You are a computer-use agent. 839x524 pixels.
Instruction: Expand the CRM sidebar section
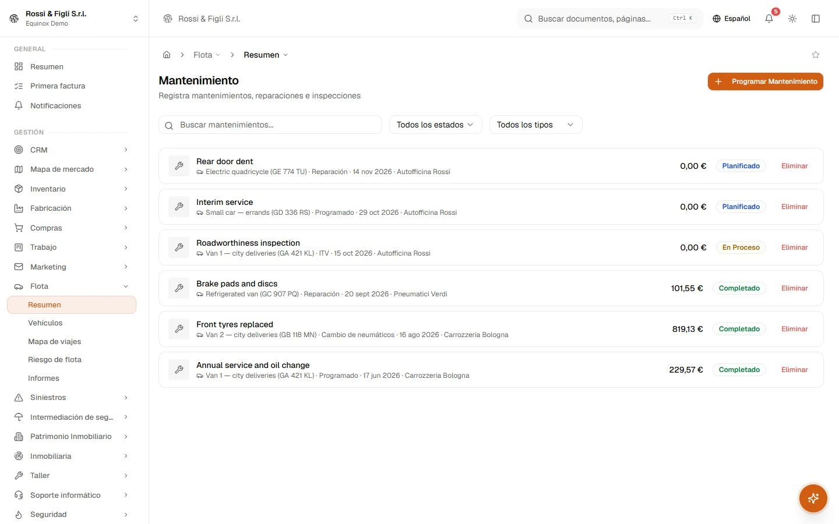[71, 150]
